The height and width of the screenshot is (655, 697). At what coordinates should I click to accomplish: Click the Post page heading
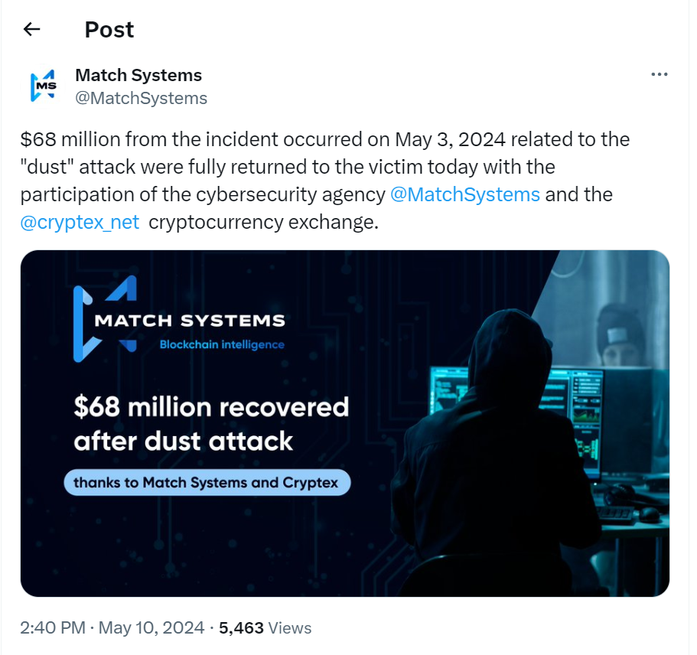(109, 30)
